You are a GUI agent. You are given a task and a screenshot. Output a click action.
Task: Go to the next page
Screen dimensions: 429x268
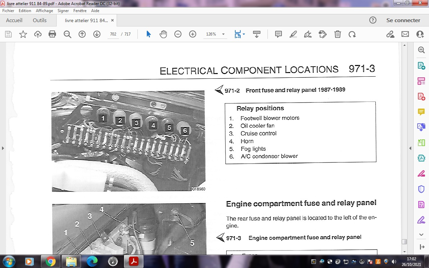point(97,34)
